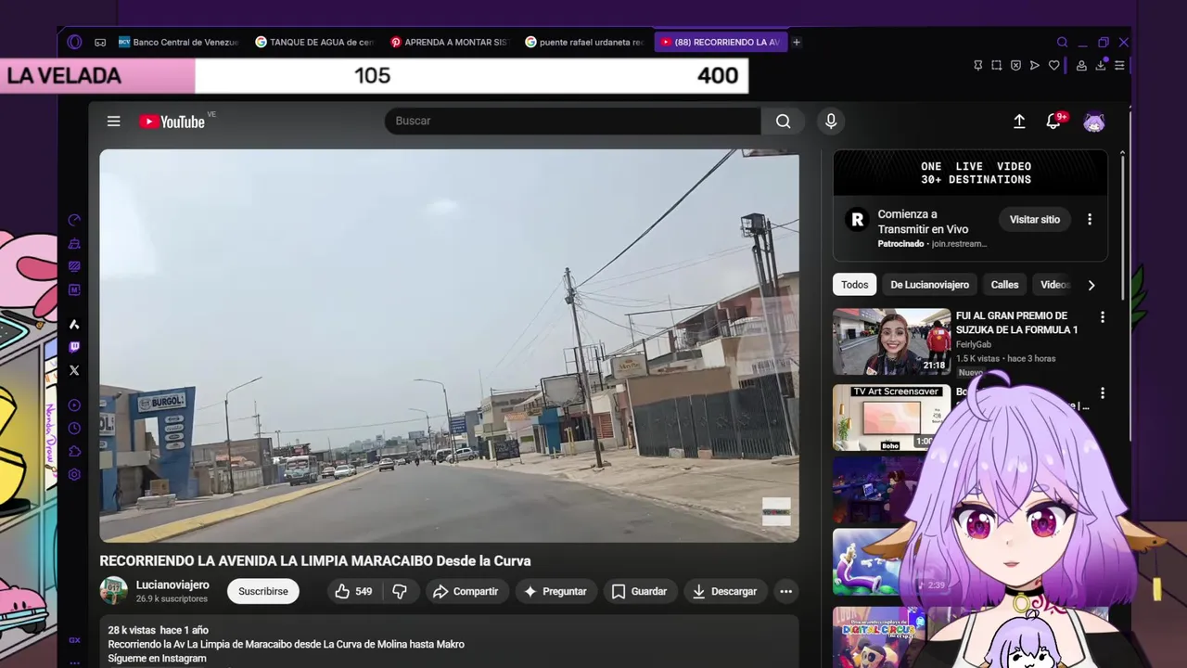
Task: Download the video with Descargar
Action: 724,591
